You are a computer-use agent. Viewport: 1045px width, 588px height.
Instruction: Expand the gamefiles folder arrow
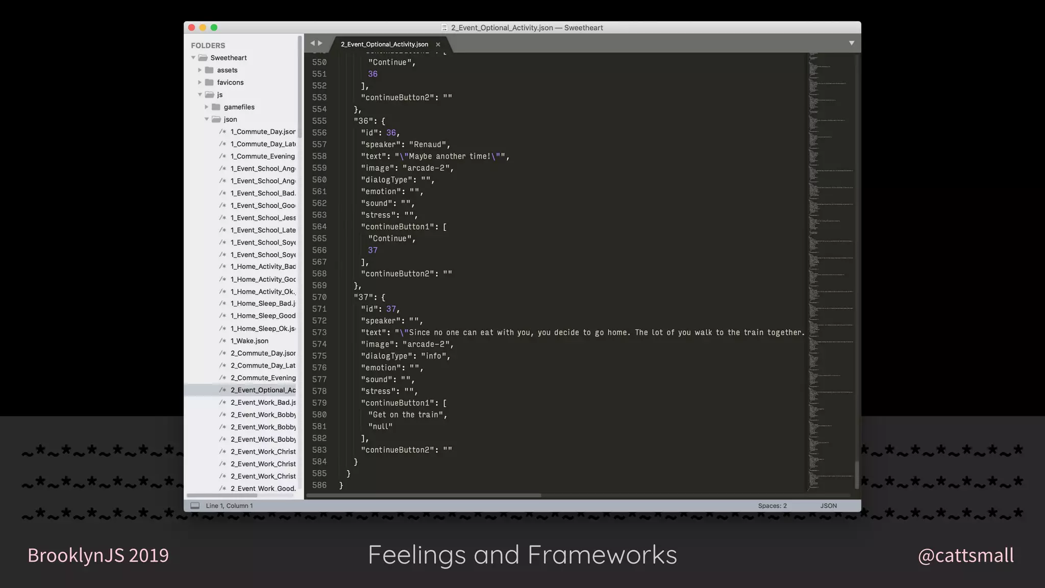pyautogui.click(x=207, y=107)
